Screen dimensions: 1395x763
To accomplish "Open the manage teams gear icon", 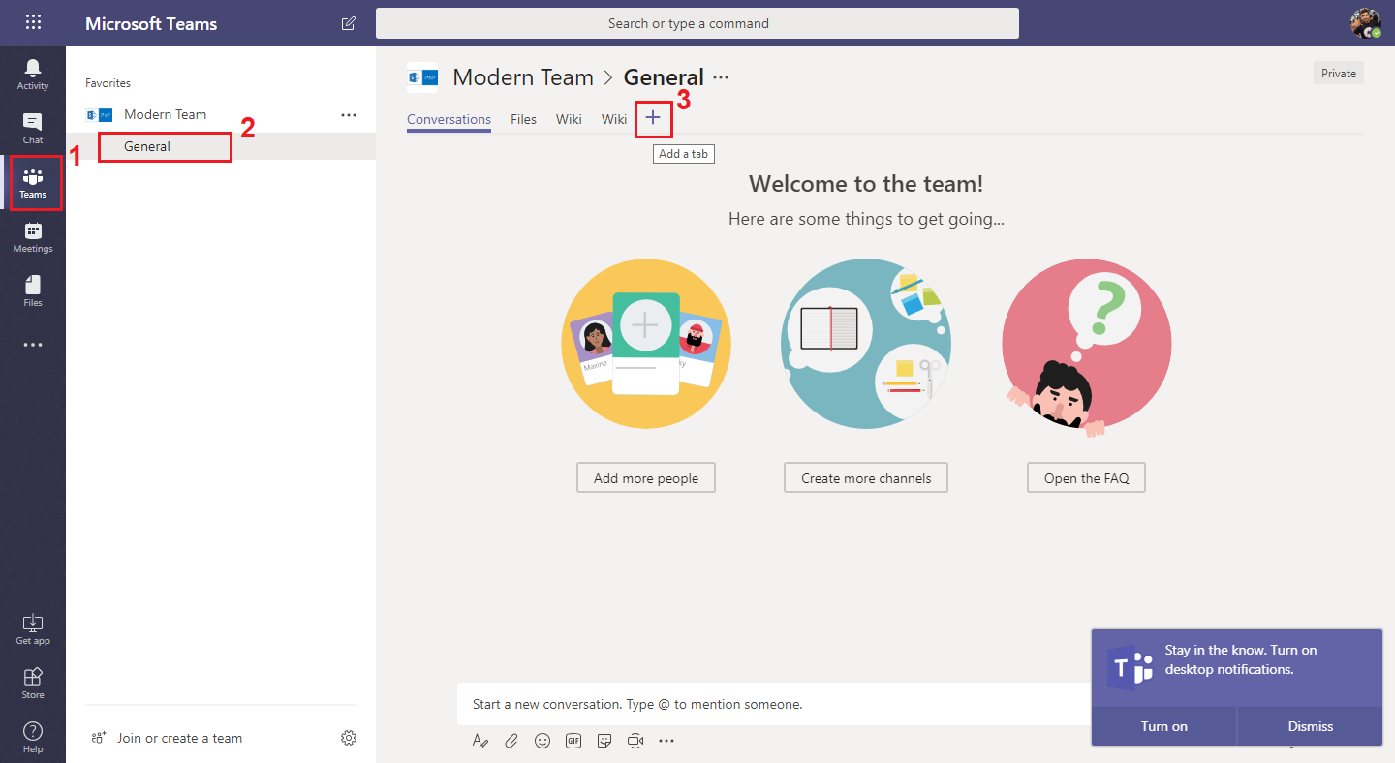I will coord(349,738).
